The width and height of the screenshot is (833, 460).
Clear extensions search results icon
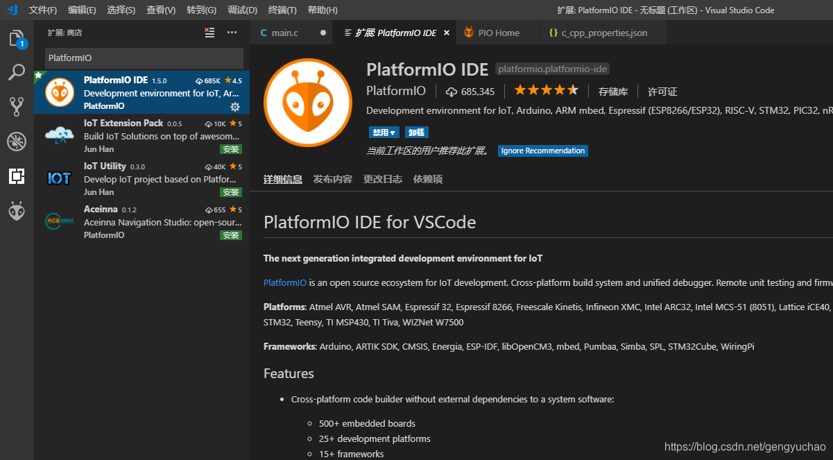209,33
